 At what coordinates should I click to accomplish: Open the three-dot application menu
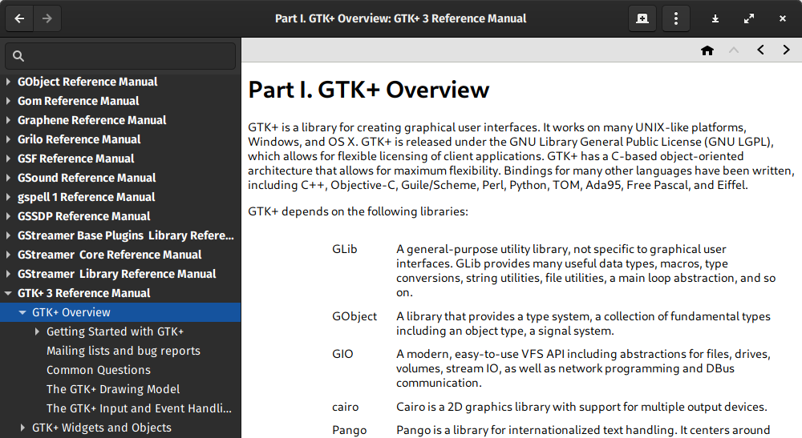point(676,18)
